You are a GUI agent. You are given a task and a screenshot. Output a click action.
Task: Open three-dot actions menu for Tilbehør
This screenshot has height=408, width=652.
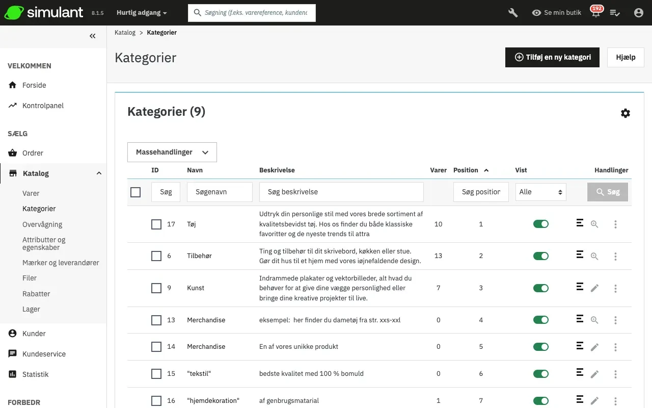coord(615,256)
